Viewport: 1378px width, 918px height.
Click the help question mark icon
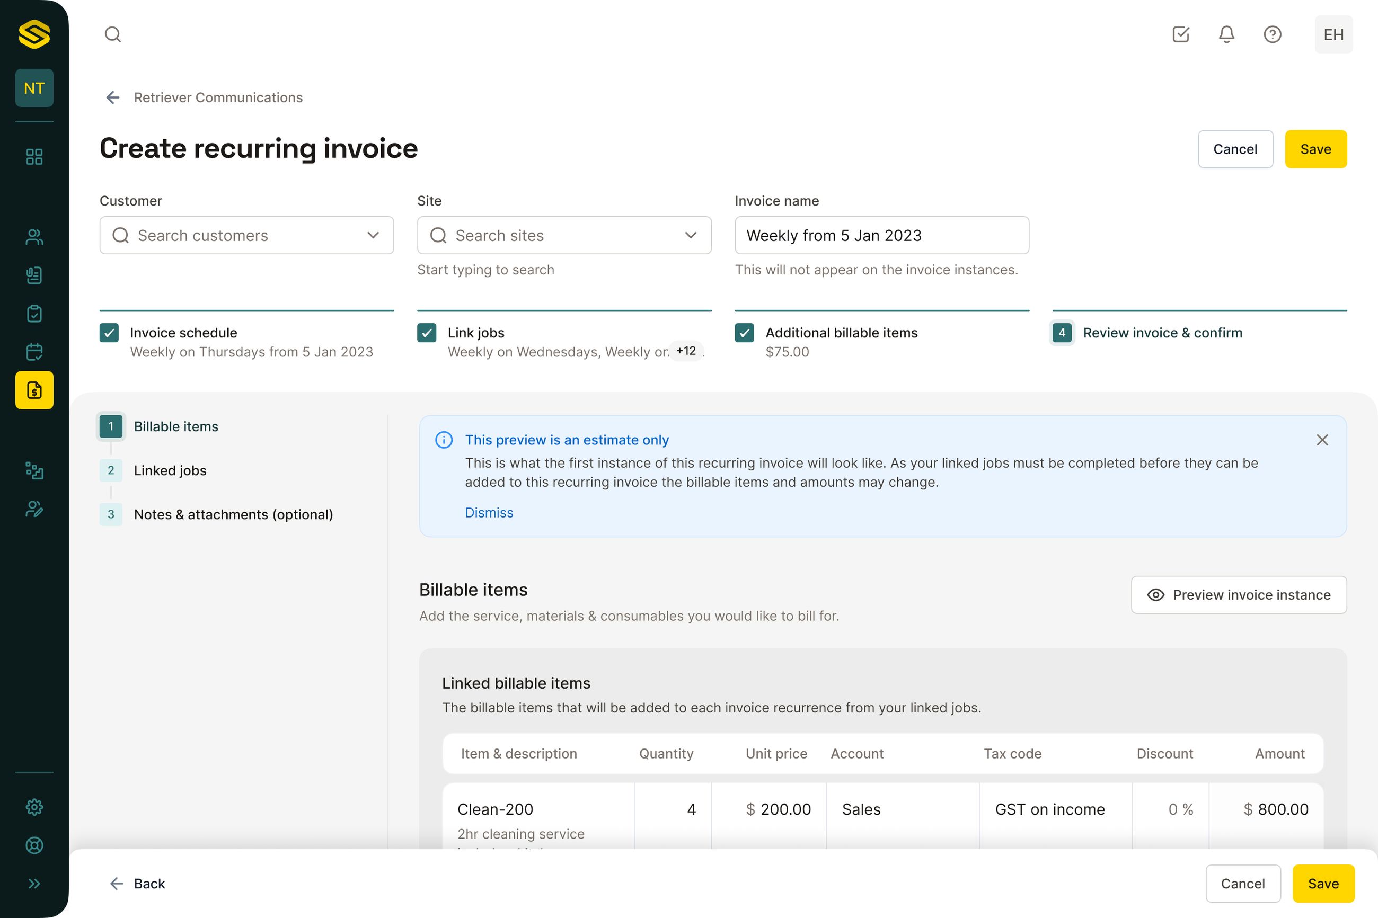1272,34
